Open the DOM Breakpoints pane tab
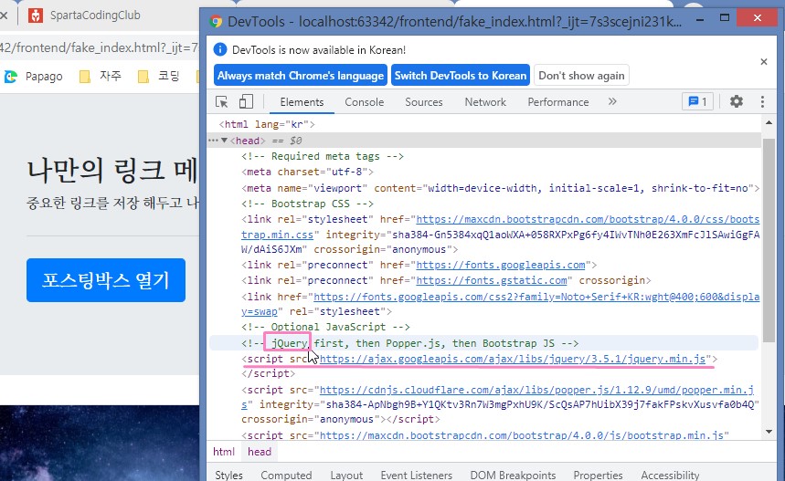This screenshot has height=481, width=785. click(513, 475)
